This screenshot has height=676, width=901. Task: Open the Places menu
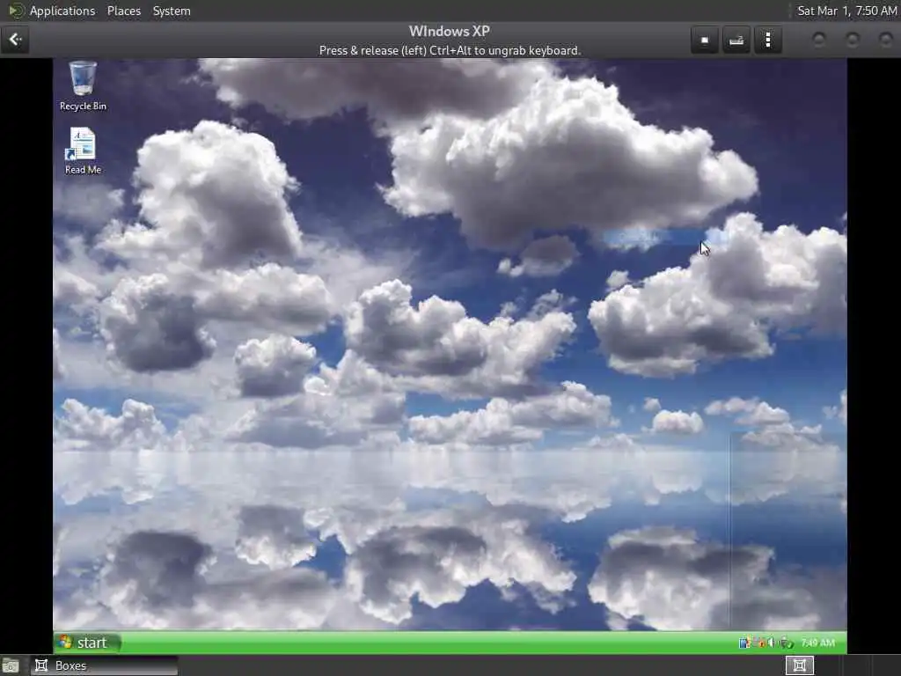coord(123,11)
